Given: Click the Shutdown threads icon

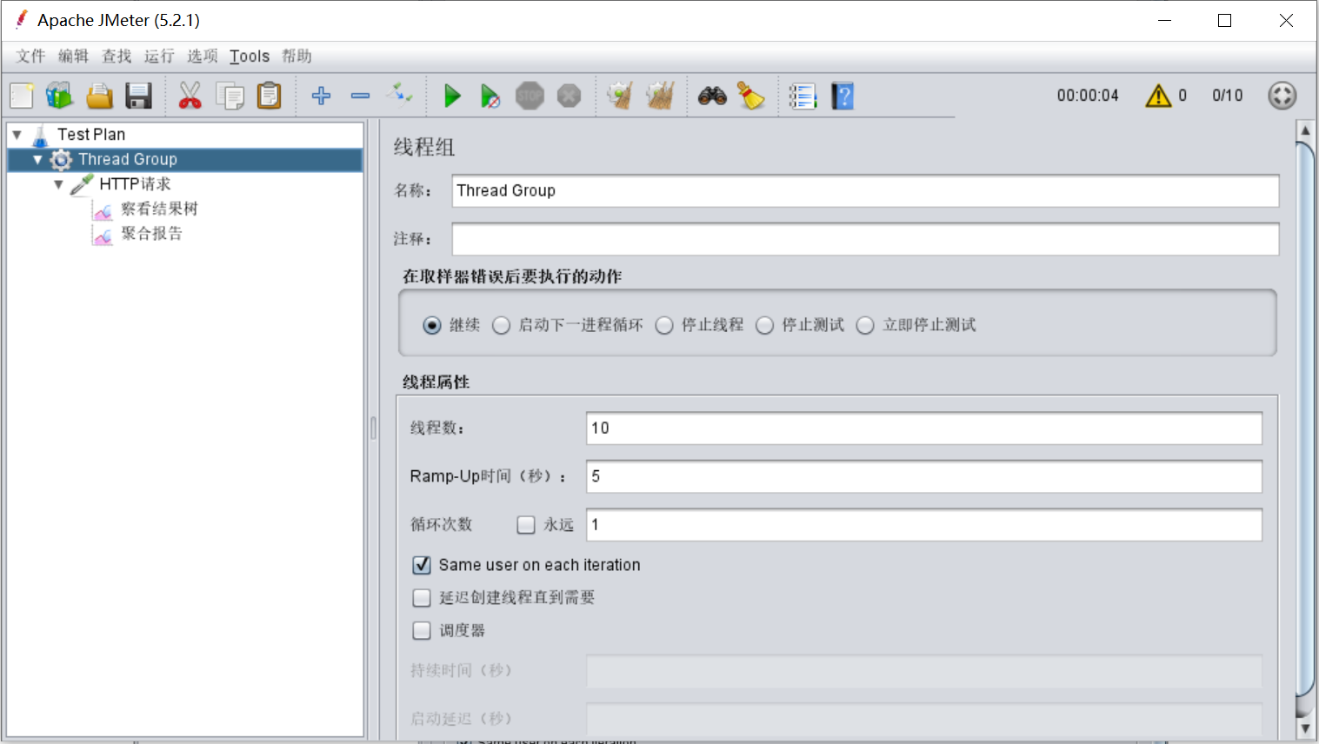Looking at the screenshot, I should pyautogui.click(x=569, y=96).
